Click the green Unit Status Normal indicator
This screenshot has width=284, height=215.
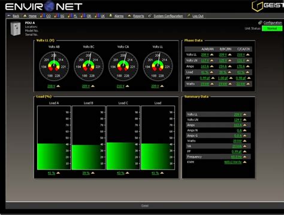pos(272,29)
